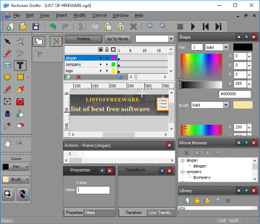
Task: Select the Subselection node tool
Action: click(x=20, y=42)
